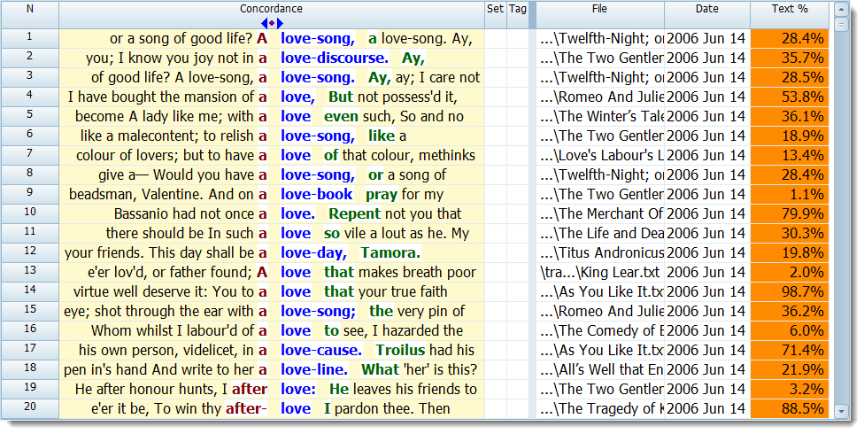
Task: Click the empty Tag cell in row 8
Action: [517, 174]
